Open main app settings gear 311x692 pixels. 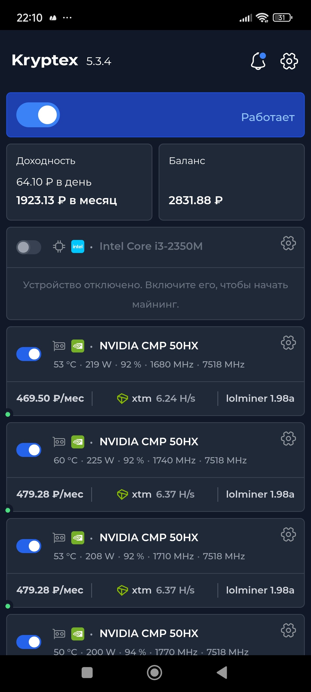click(289, 61)
